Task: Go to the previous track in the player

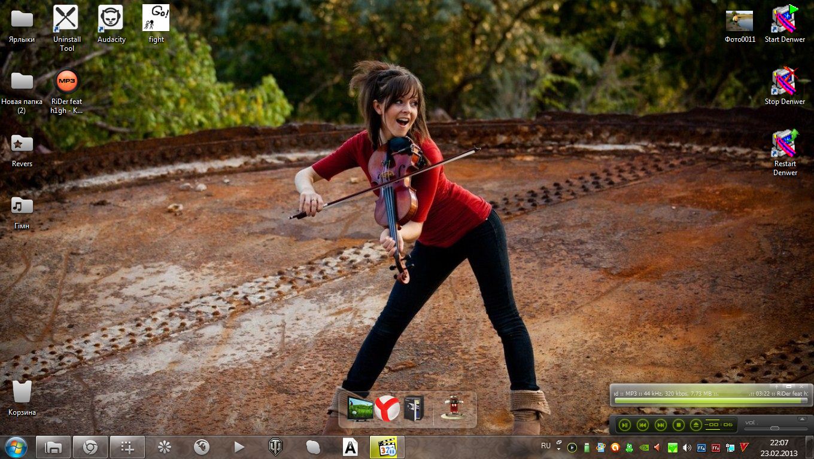Action: 642,425
